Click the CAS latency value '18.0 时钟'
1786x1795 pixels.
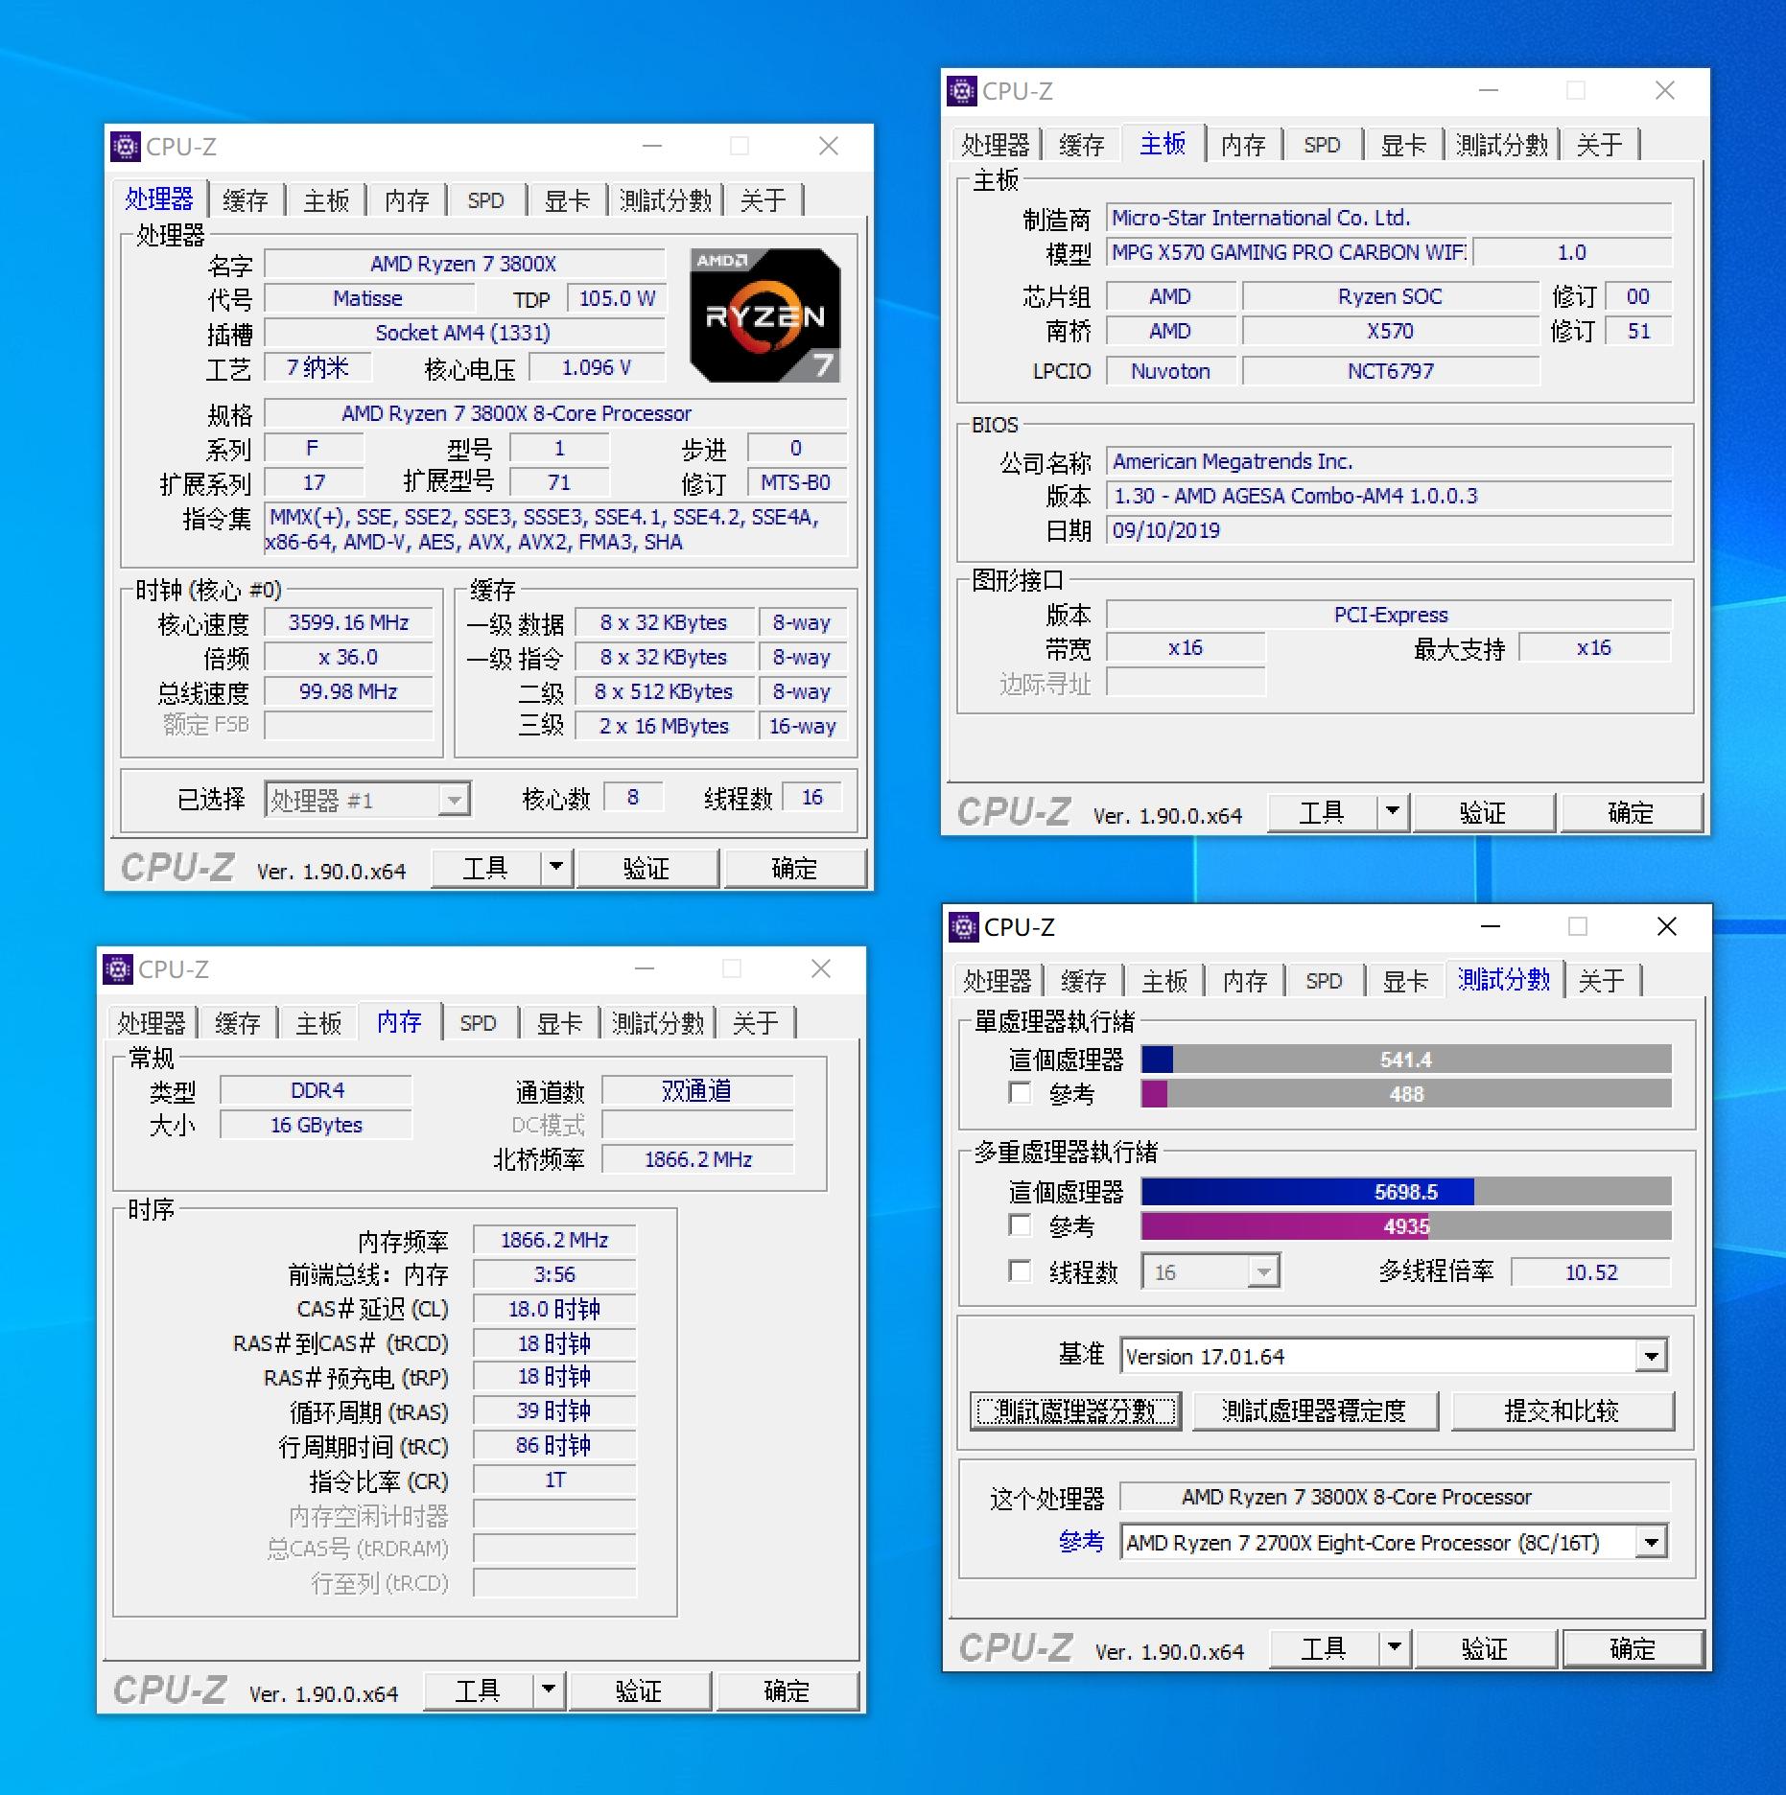pyautogui.click(x=554, y=1309)
